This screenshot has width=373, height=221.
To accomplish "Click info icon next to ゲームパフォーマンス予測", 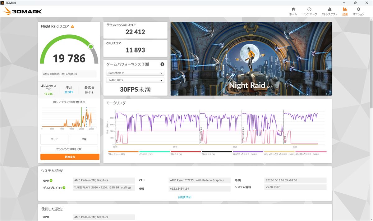I will tap(162, 64).
